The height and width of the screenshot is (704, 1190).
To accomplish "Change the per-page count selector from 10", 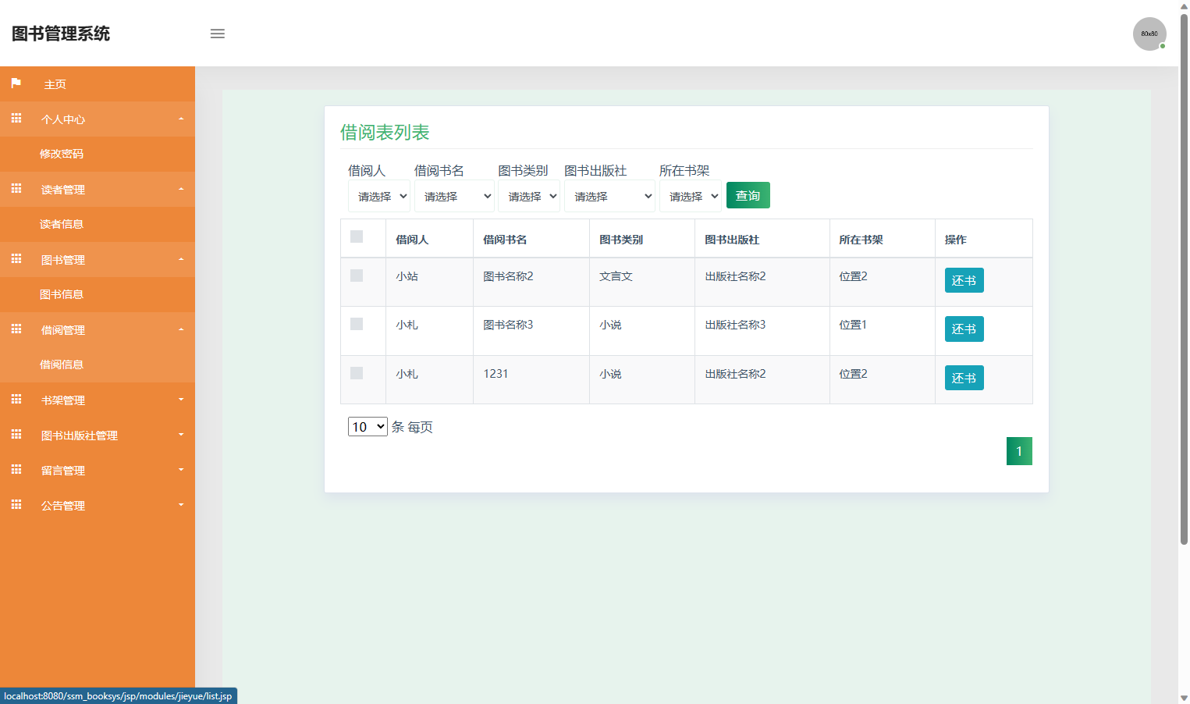I will pos(367,426).
